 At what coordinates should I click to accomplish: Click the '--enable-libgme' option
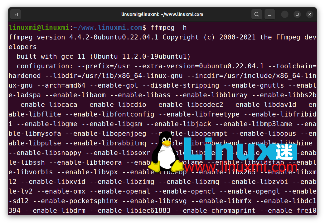[47, 124]
